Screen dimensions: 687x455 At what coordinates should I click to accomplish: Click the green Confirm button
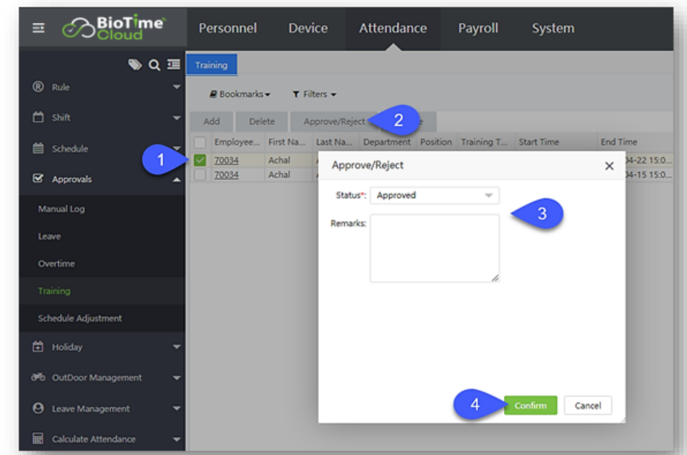[530, 405]
